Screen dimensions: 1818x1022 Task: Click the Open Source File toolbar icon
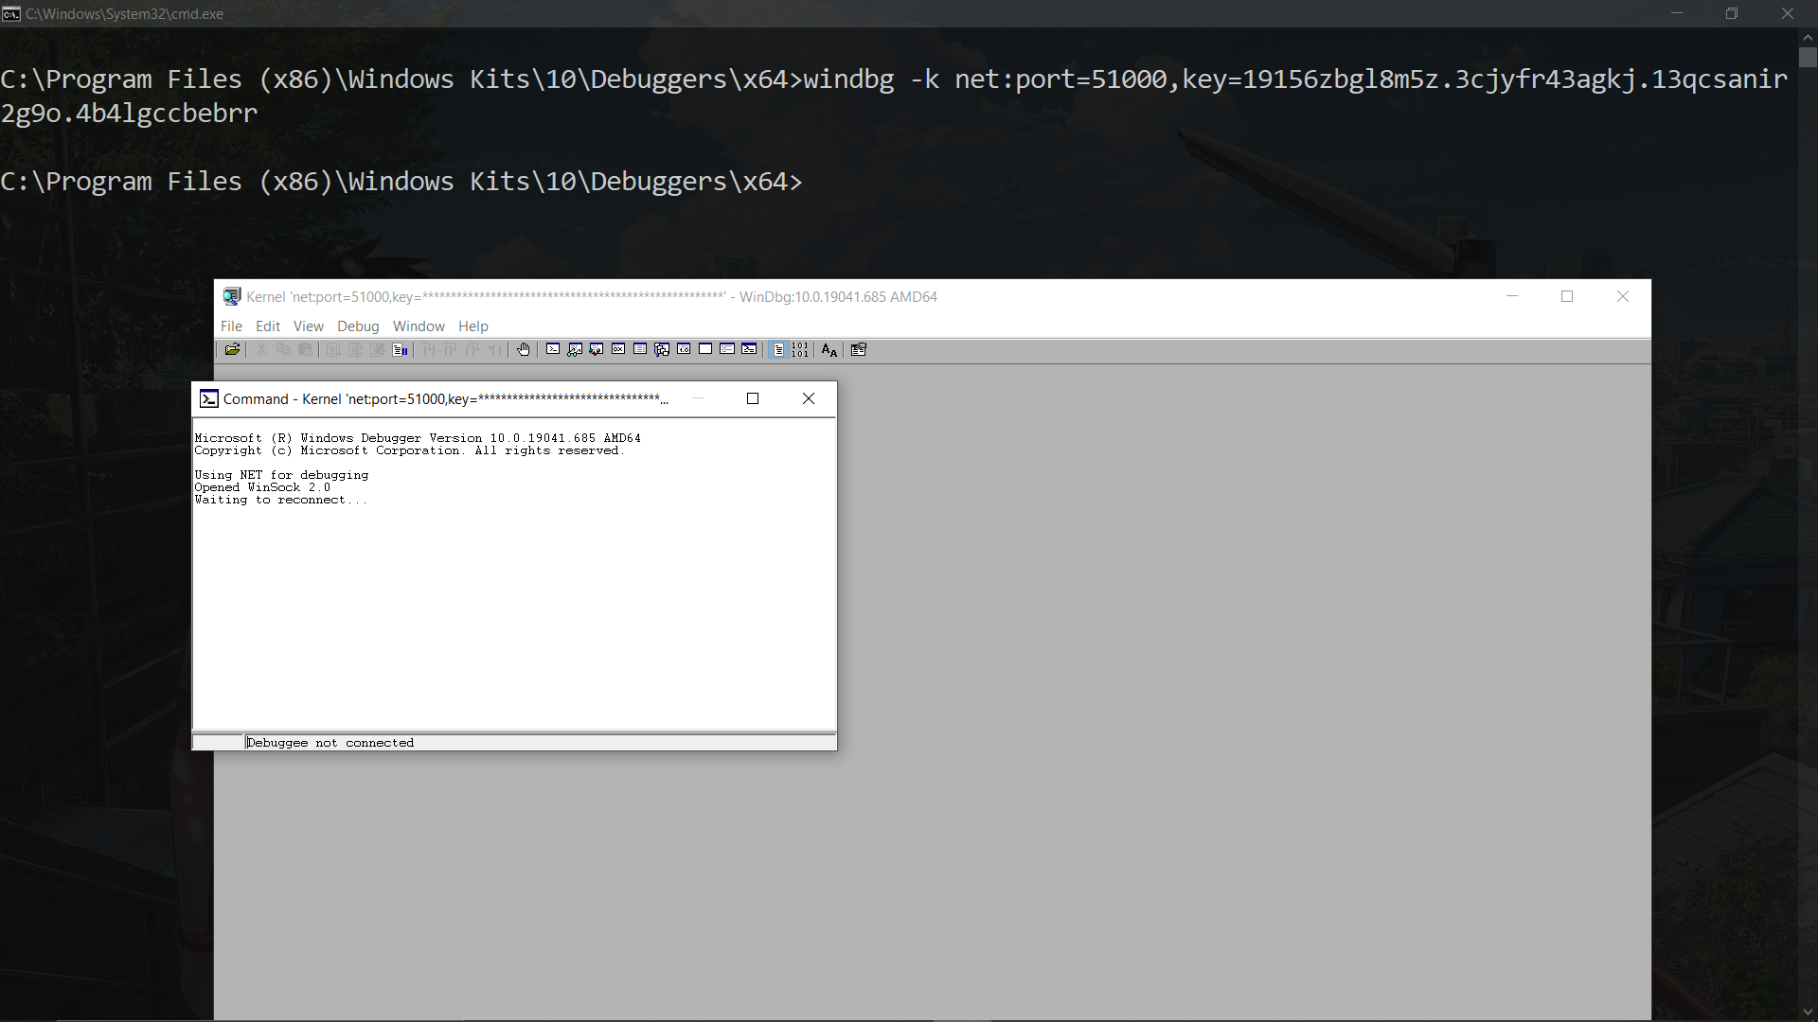(x=232, y=350)
